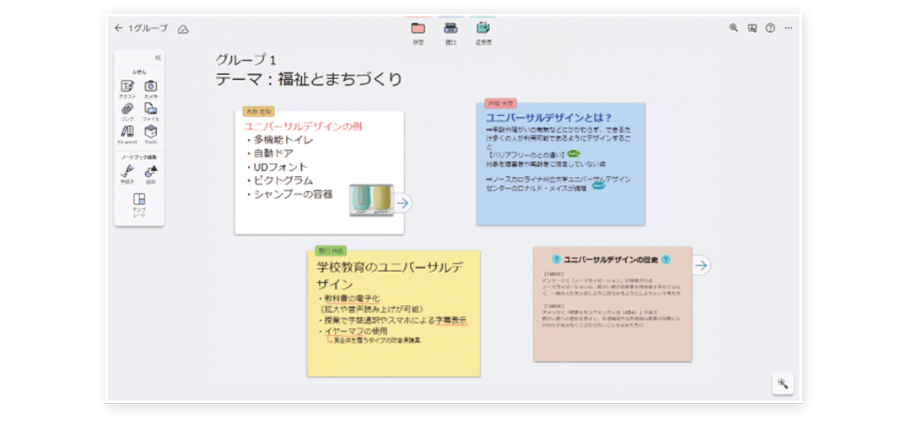Select the リンク link tool
This screenshot has height=421, width=911.
pos(127,109)
